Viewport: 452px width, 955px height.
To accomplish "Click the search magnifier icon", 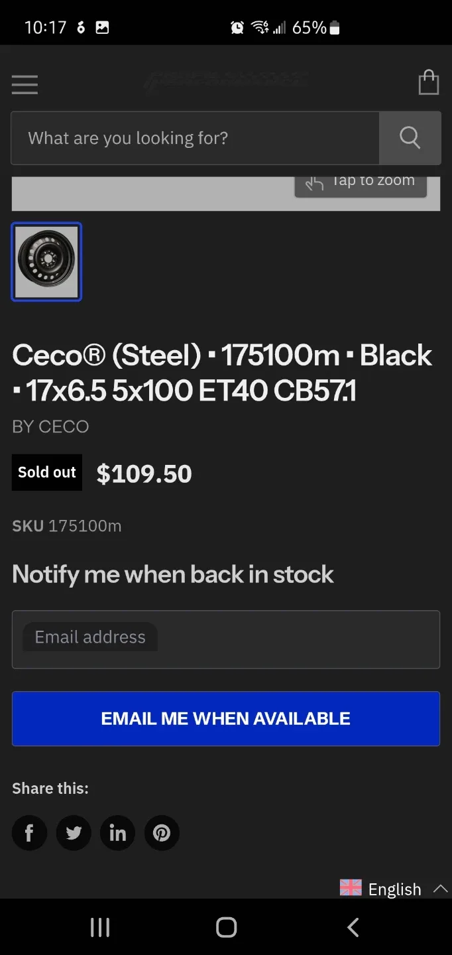I will pyautogui.click(x=410, y=138).
